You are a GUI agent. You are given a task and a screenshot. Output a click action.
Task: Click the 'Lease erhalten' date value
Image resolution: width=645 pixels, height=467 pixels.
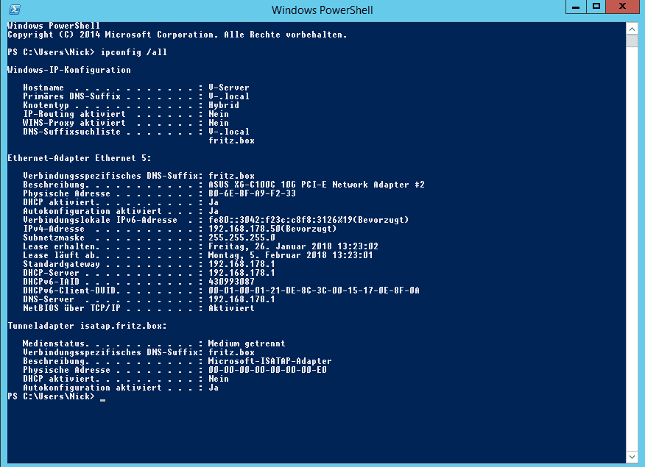[x=293, y=246]
